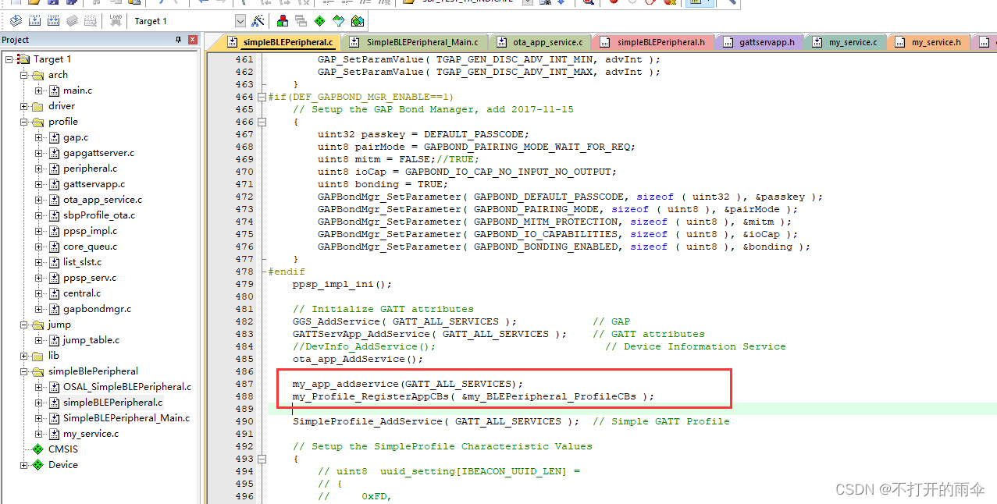Switch to the my_service.c editor tab

[845, 42]
